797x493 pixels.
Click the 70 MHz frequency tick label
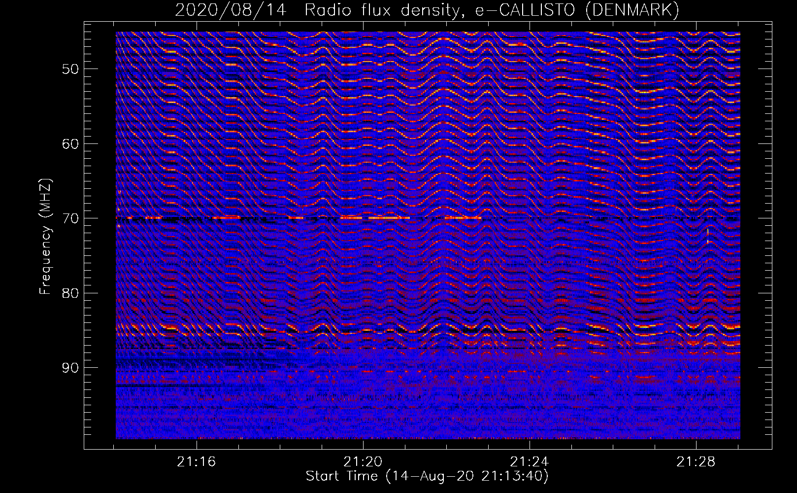pyautogui.click(x=70, y=218)
